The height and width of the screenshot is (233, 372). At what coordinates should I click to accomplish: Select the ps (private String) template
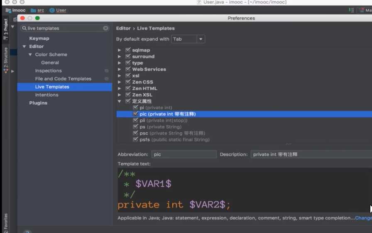pyautogui.click(x=160, y=127)
